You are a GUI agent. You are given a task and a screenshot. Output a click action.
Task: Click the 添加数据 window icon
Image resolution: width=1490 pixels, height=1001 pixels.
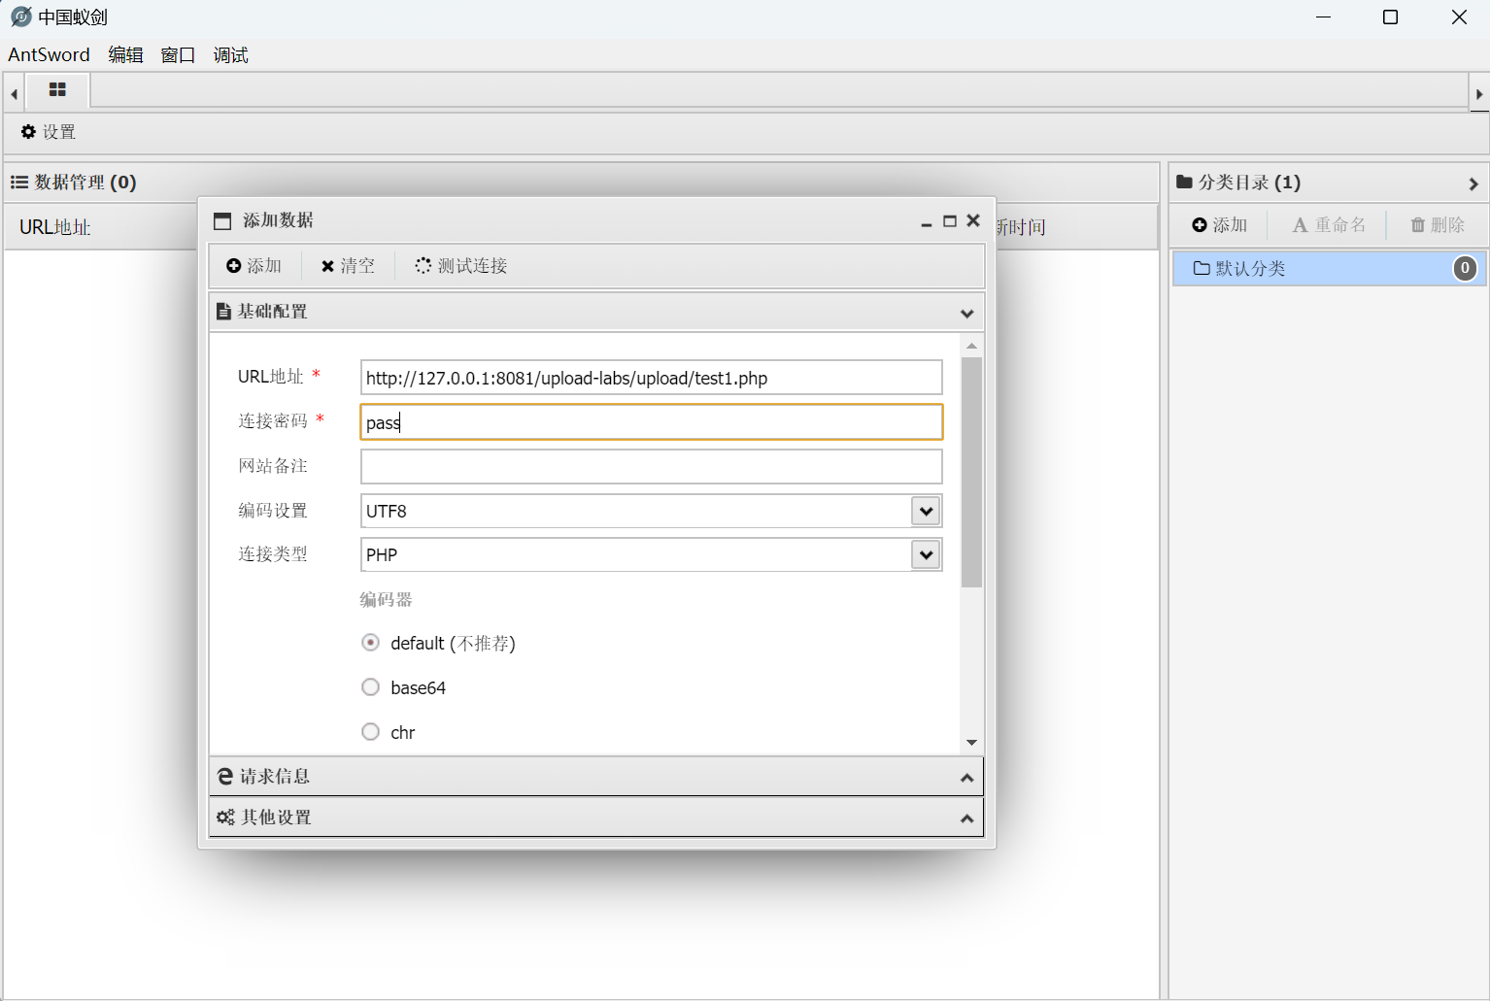tap(222, 221)
